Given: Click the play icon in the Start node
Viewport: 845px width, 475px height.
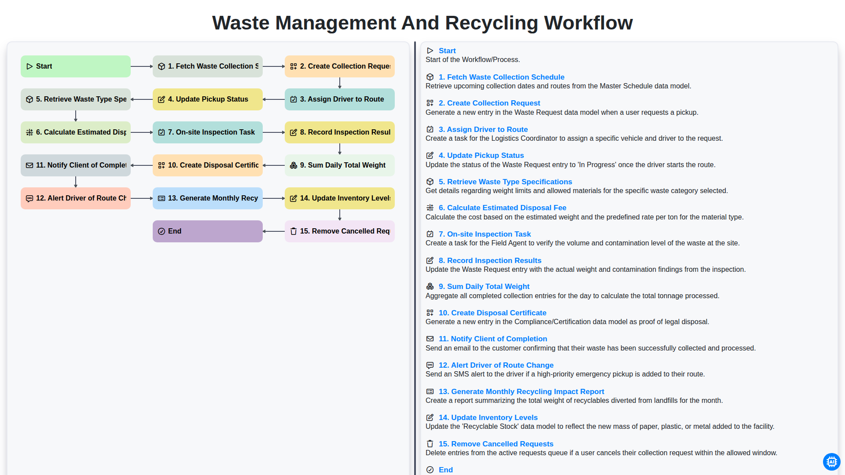Looking at the screenshot, I should [29, 66].
